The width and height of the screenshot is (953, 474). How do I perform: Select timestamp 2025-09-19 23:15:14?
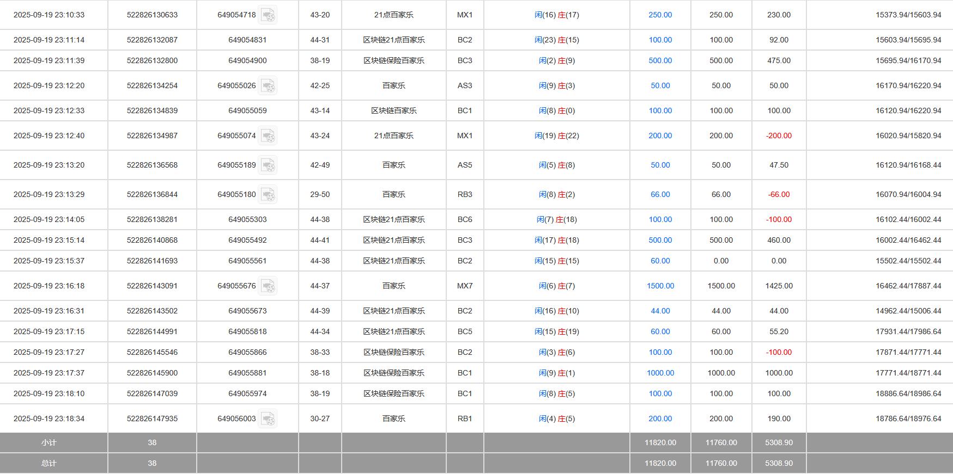click(49, 240)
